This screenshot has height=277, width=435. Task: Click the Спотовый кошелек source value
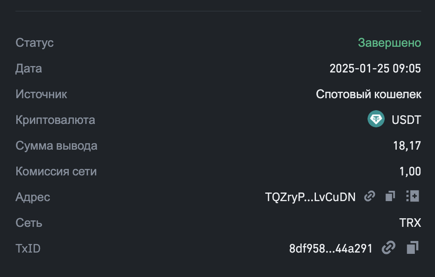pos(368,94)
